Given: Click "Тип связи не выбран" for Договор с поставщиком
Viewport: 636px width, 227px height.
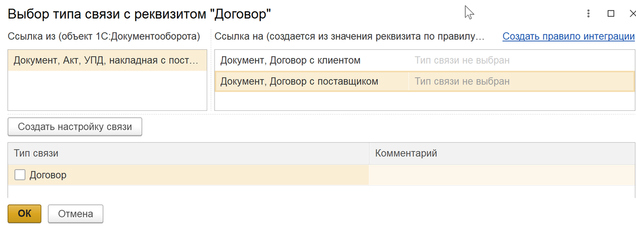Looking at the screenshot, I should [462, 81].
